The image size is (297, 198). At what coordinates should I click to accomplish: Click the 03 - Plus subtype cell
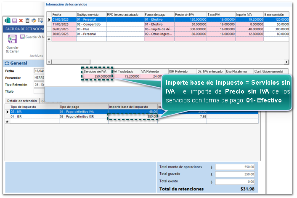coord(91,29)
